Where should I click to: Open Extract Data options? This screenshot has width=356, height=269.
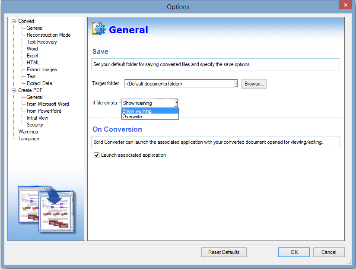pos(39,83)
